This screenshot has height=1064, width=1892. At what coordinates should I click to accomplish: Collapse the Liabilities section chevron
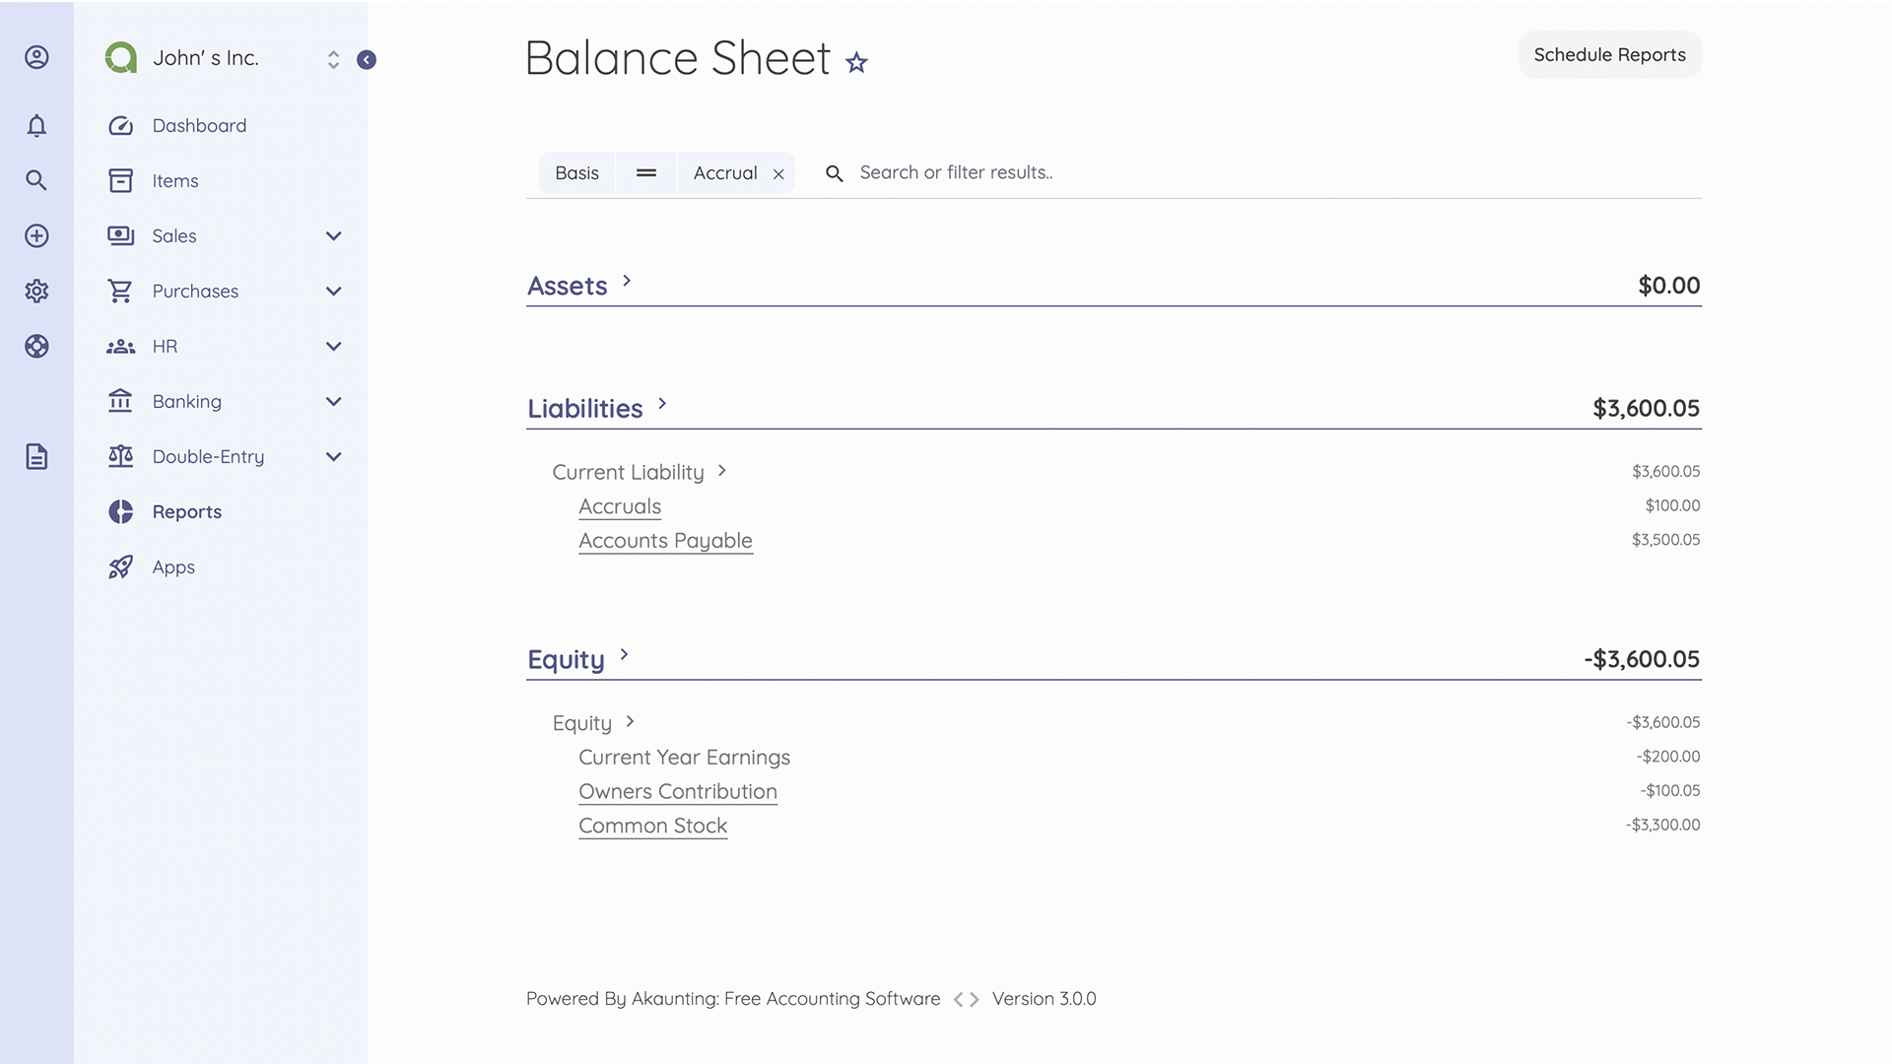[662, 404]
